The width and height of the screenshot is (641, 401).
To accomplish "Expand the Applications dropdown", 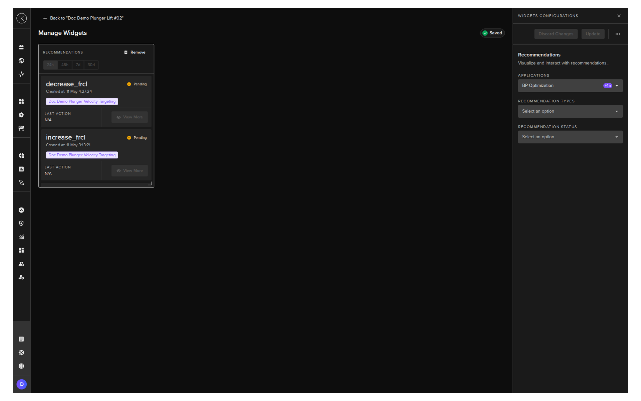I will (x=570, y=86).
